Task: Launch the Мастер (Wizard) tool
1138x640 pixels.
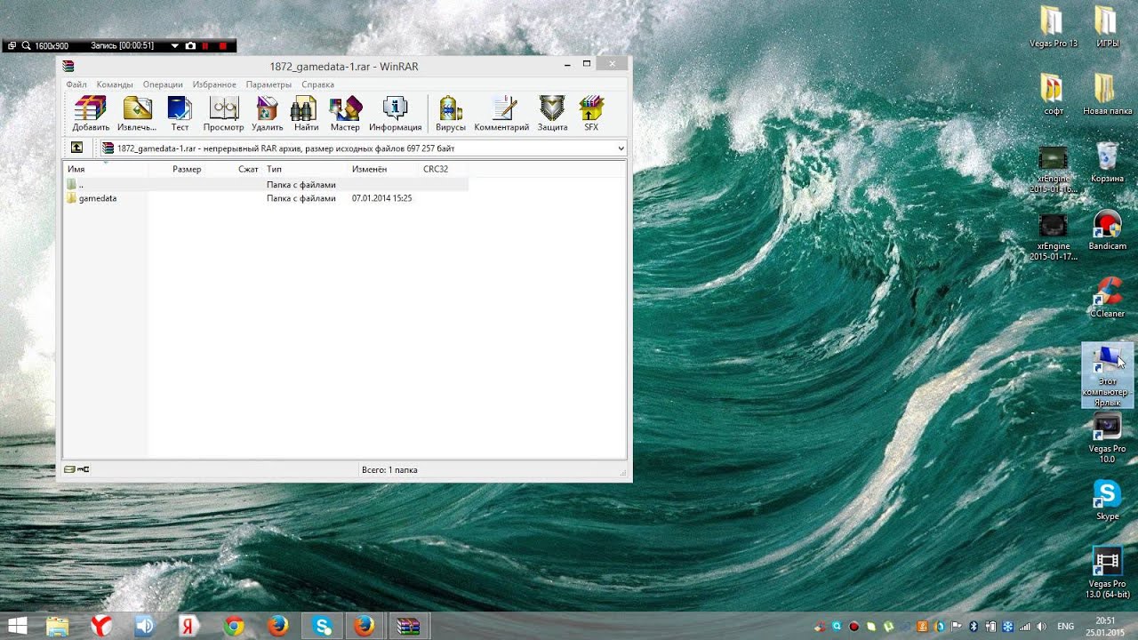Action: coord(345,113)
